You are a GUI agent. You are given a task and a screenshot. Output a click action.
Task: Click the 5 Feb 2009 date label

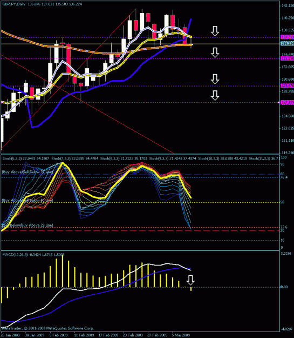coord(58,335)
